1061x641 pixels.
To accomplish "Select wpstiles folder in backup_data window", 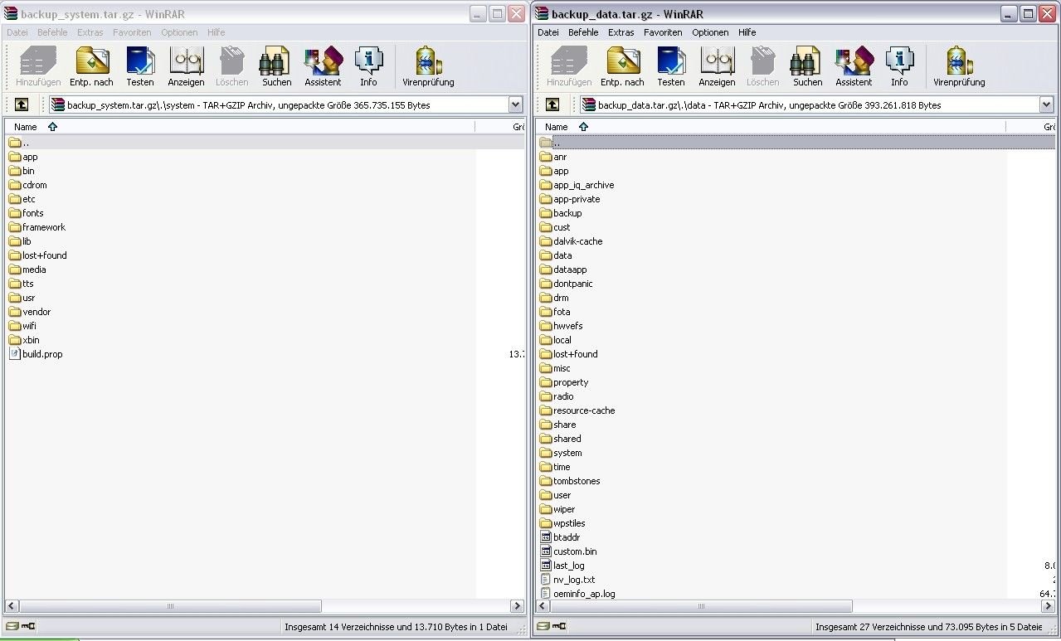I will [x=562, y=523].
